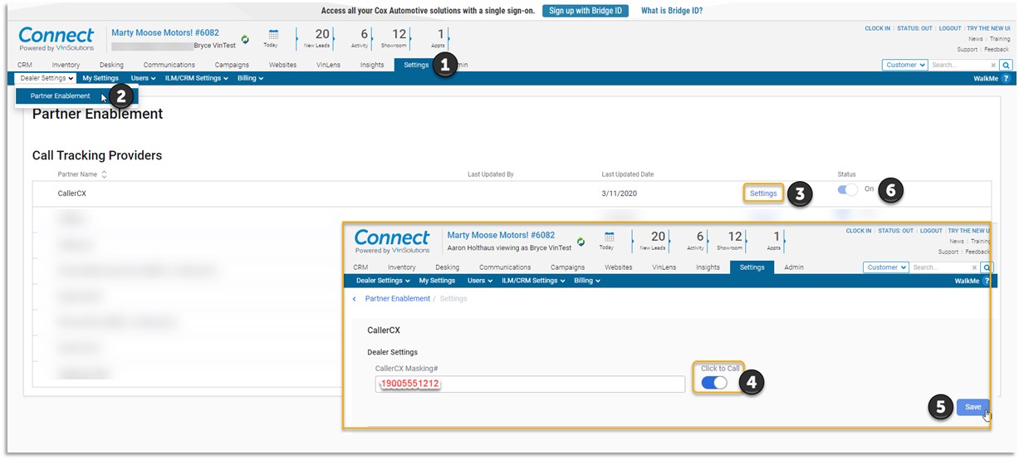The image size is (1019, 460).
Task: Sort by Partner Name using the sort arrows
Action: pyautogui.click(x=104, y=174)
